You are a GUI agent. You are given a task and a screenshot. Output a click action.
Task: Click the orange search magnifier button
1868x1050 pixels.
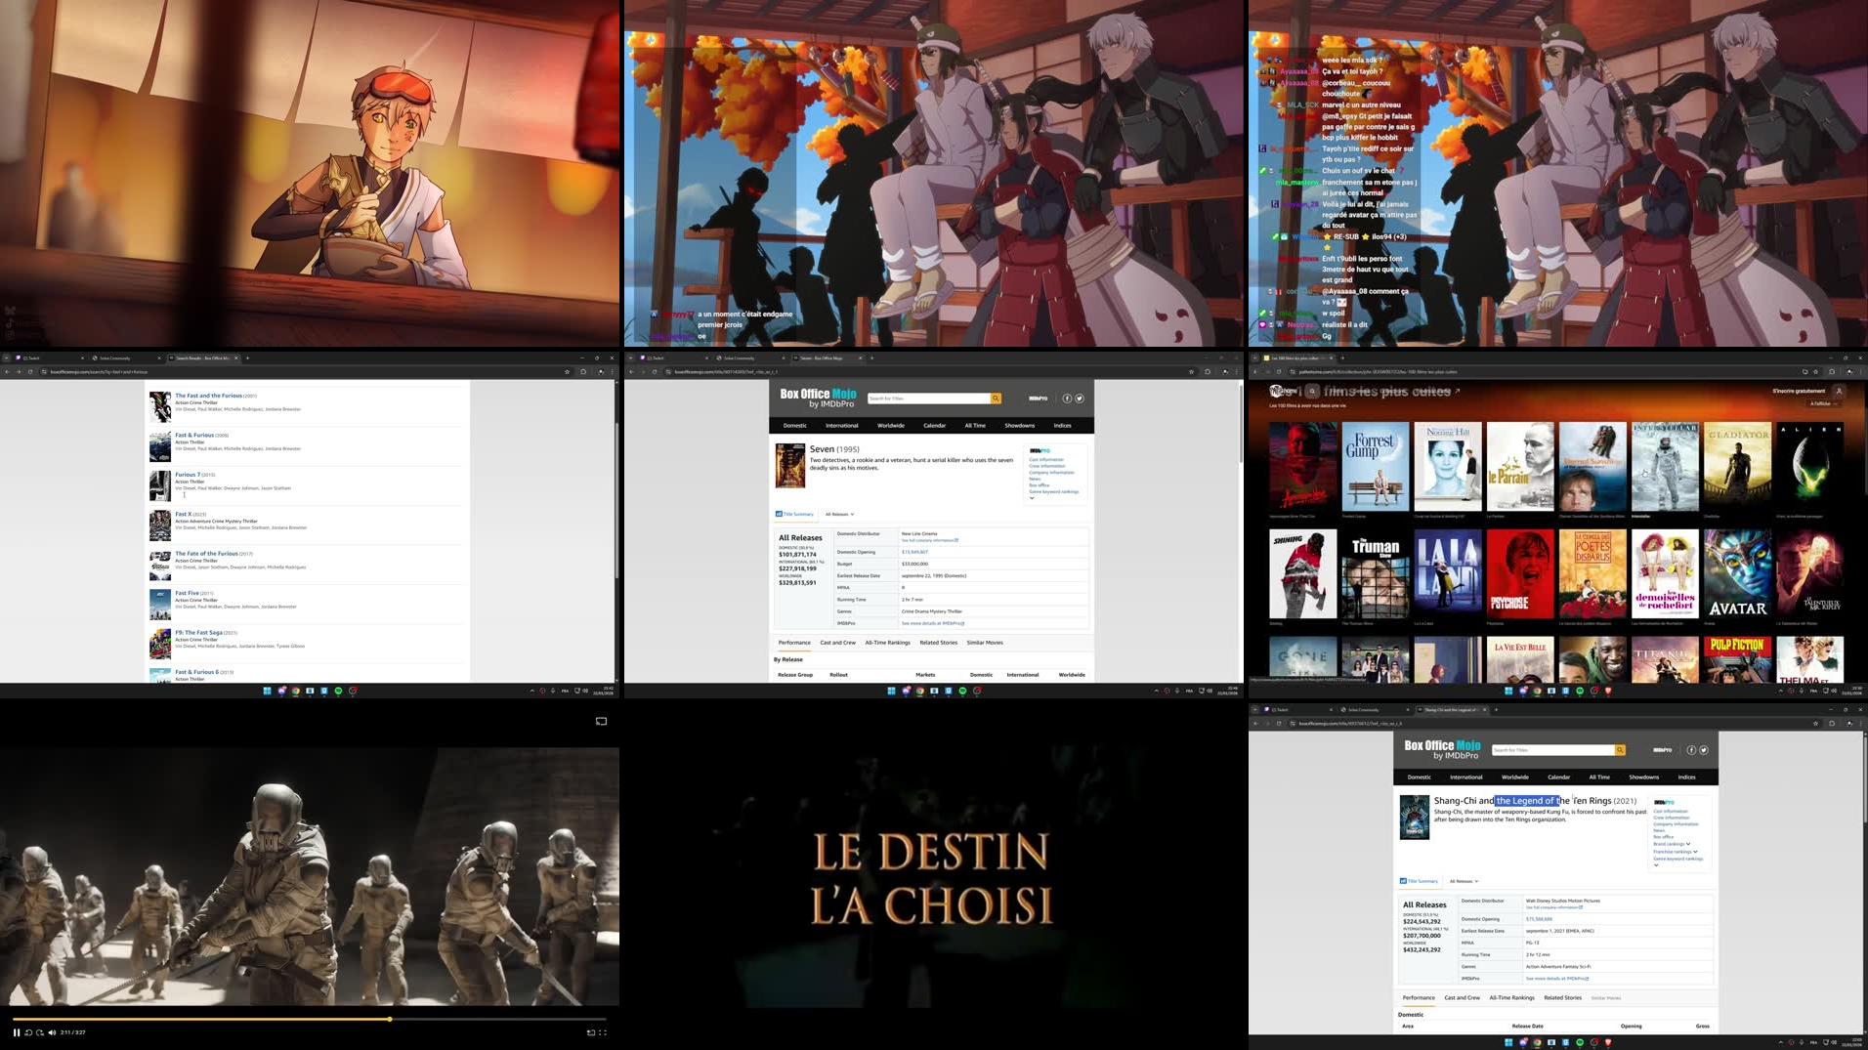click(x=996, y=399)
